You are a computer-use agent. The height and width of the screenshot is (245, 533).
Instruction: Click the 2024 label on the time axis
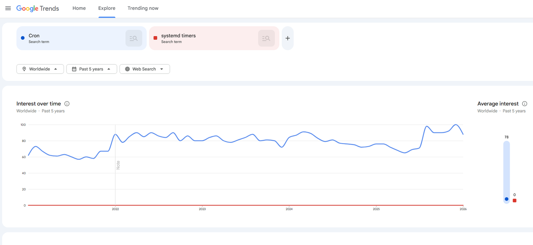click(289, 209)
